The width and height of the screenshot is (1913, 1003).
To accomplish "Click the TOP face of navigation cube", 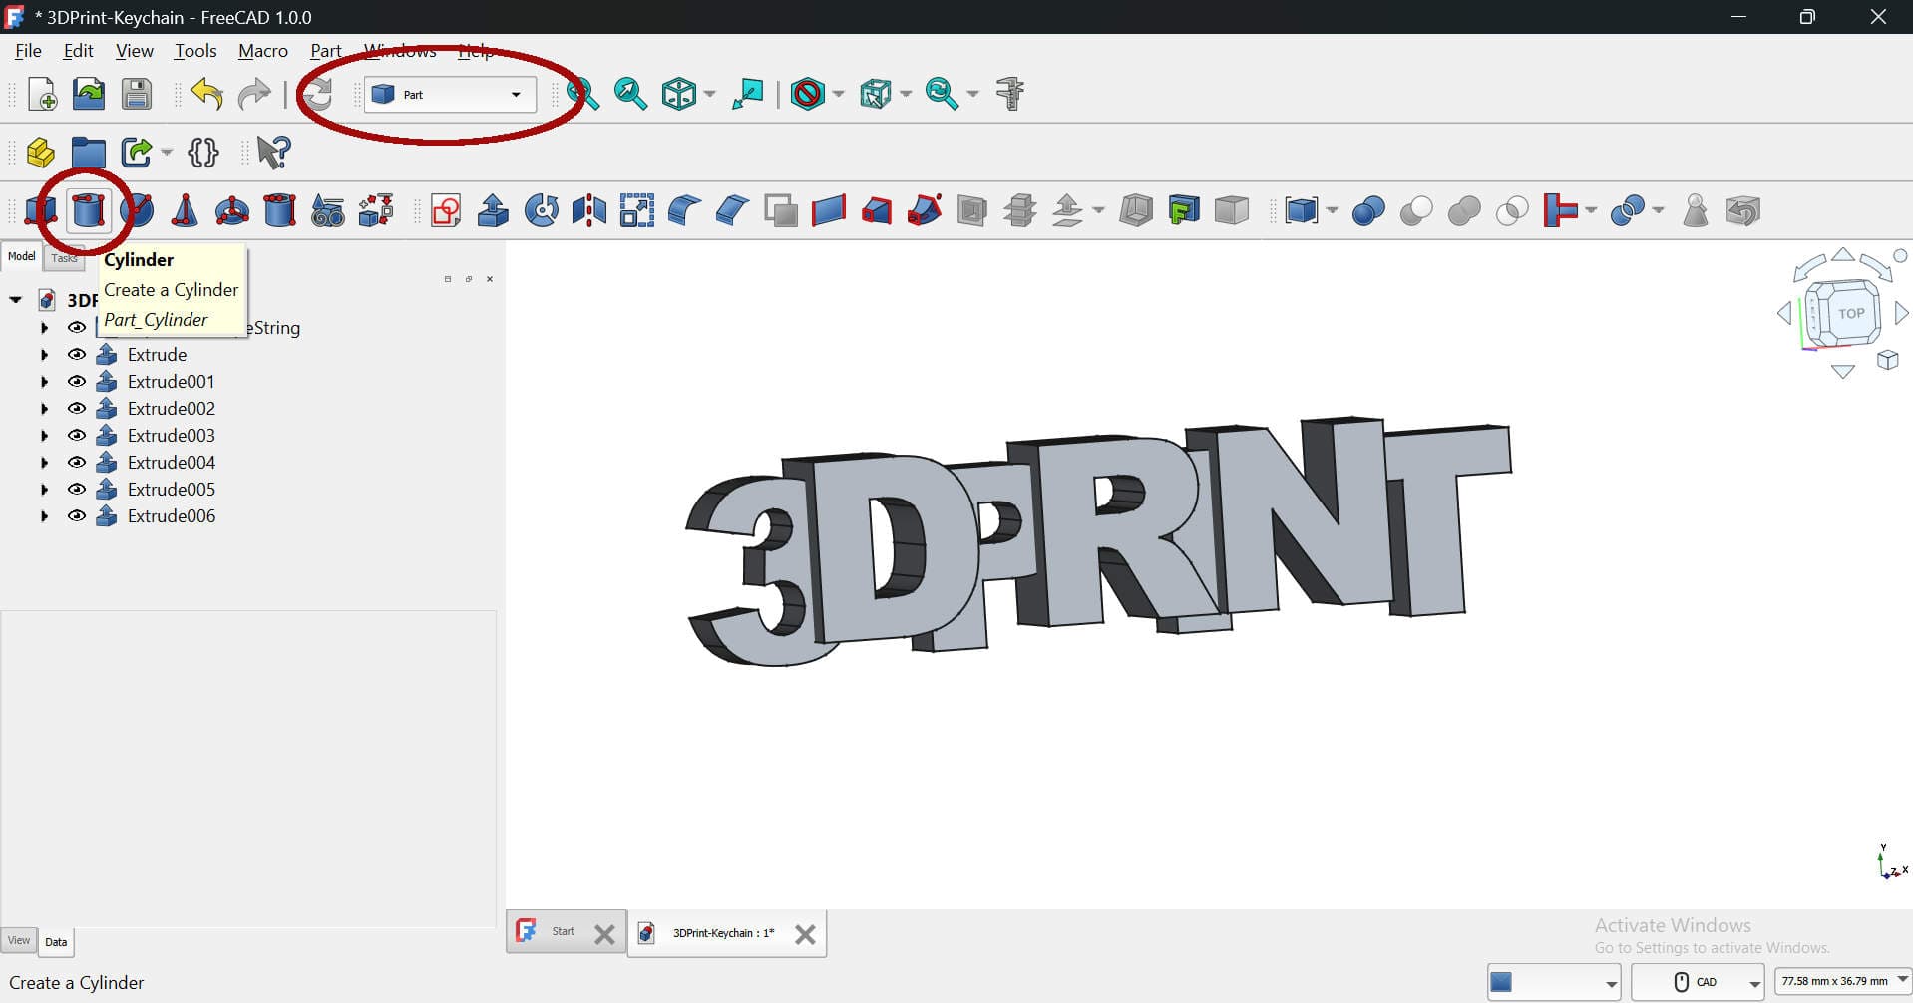I will click(1850, 314).
